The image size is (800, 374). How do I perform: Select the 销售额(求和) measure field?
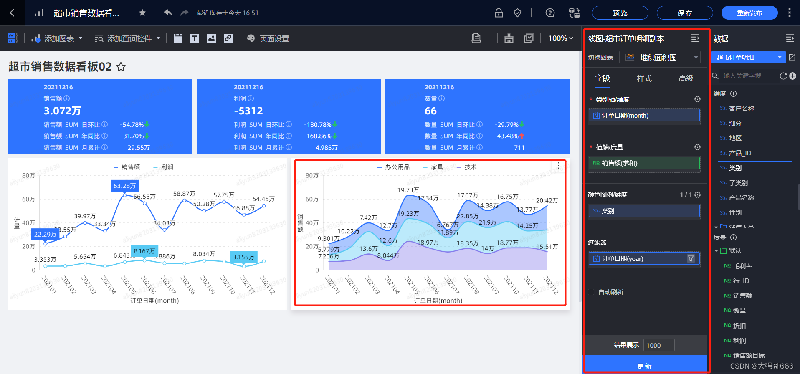click(644, 163)
